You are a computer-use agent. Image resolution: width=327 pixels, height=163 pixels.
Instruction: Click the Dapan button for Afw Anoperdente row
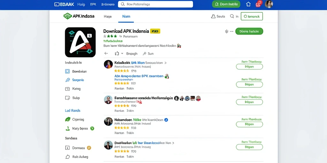pyautogui.click(x=249, y=84)
